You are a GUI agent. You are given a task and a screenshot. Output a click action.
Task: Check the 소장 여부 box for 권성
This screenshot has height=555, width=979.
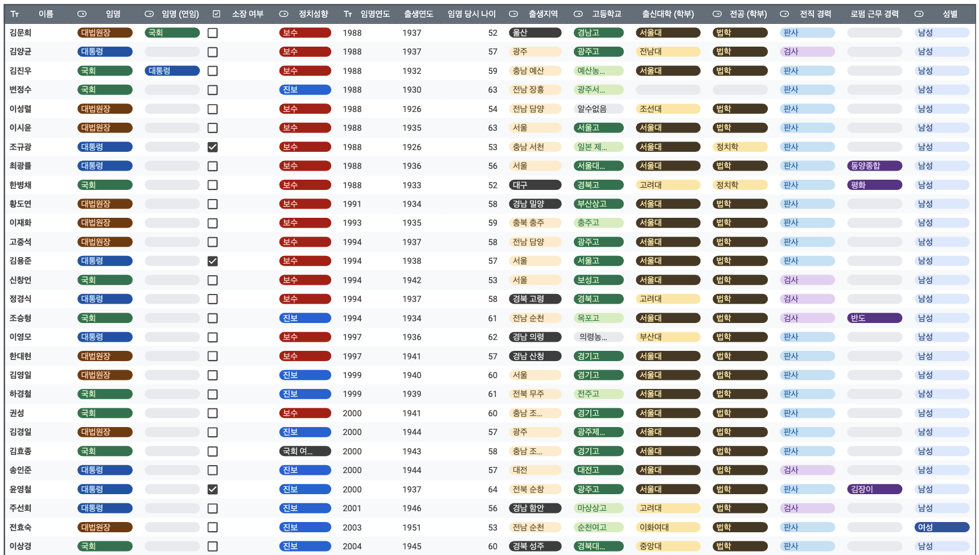click(x=212, y=413)
